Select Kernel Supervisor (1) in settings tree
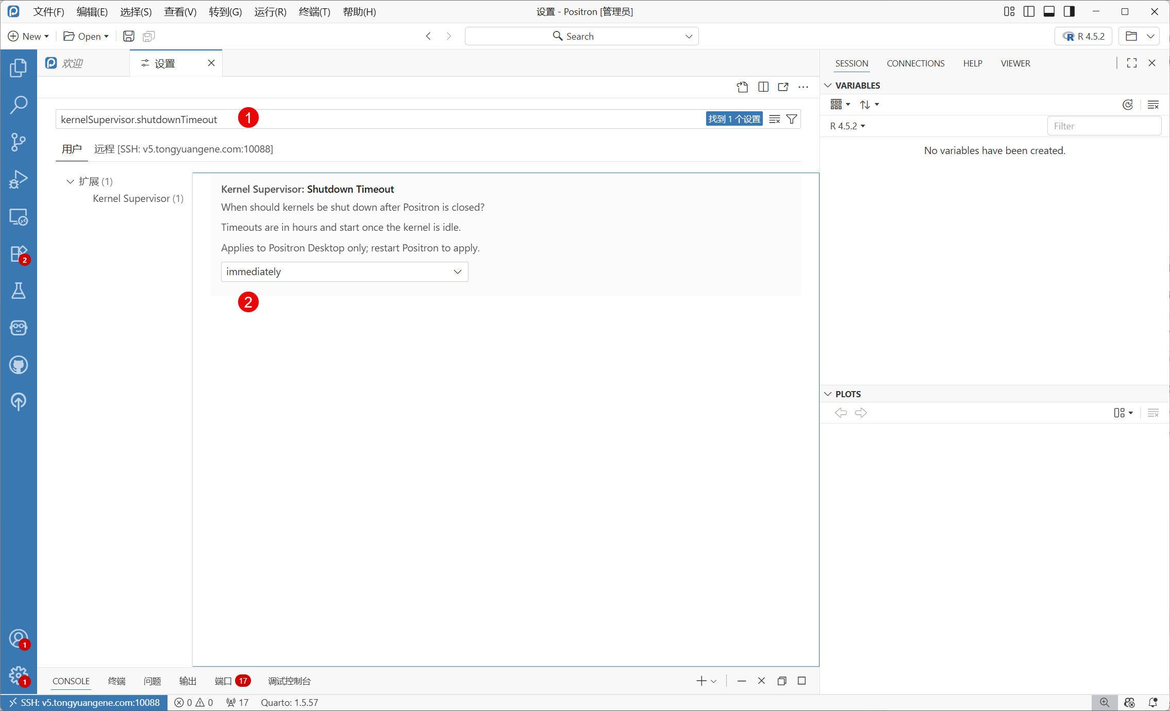The width and height of the screenshot is (1170, 711). click(138, 198)
